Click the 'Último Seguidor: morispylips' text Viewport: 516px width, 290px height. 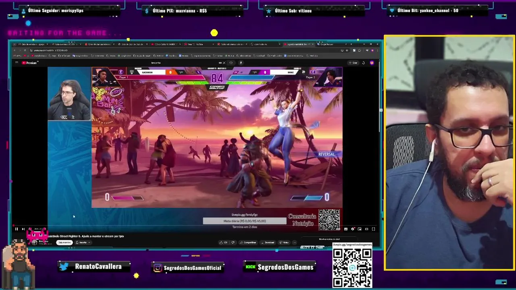(x=56, y=10)
